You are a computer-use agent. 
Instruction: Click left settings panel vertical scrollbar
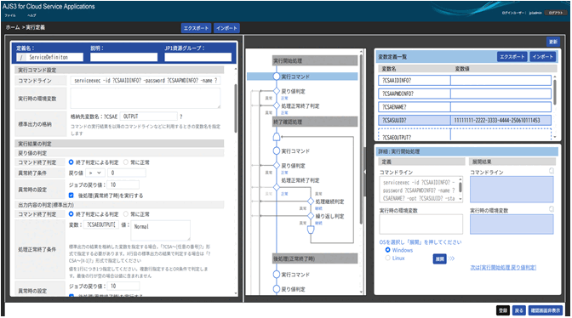tap(236, 109)
